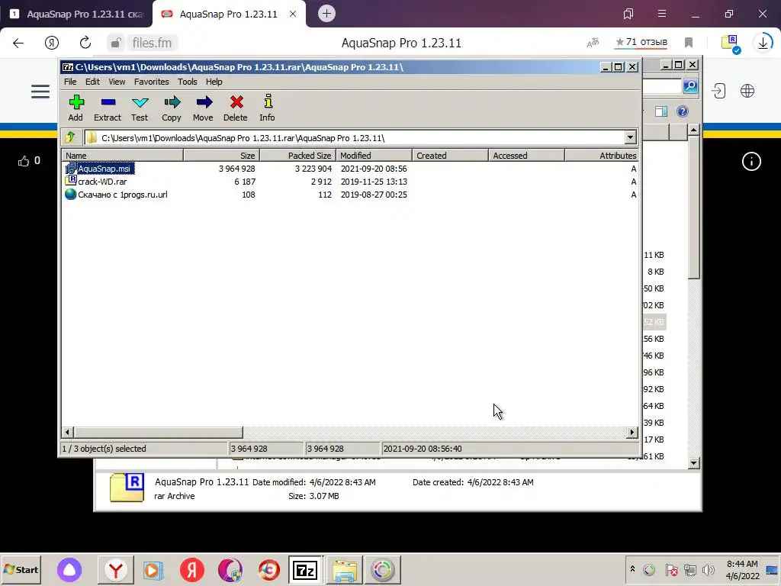Go up one folder level in 7-Zip

pos(70,137)
